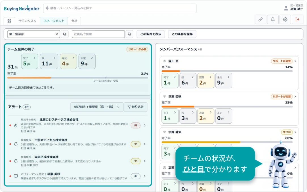Expand 森川 遥 member card chevron
The height and width of the screenshot is (192, 307).
pyautogui.click(x=295, y=61)
